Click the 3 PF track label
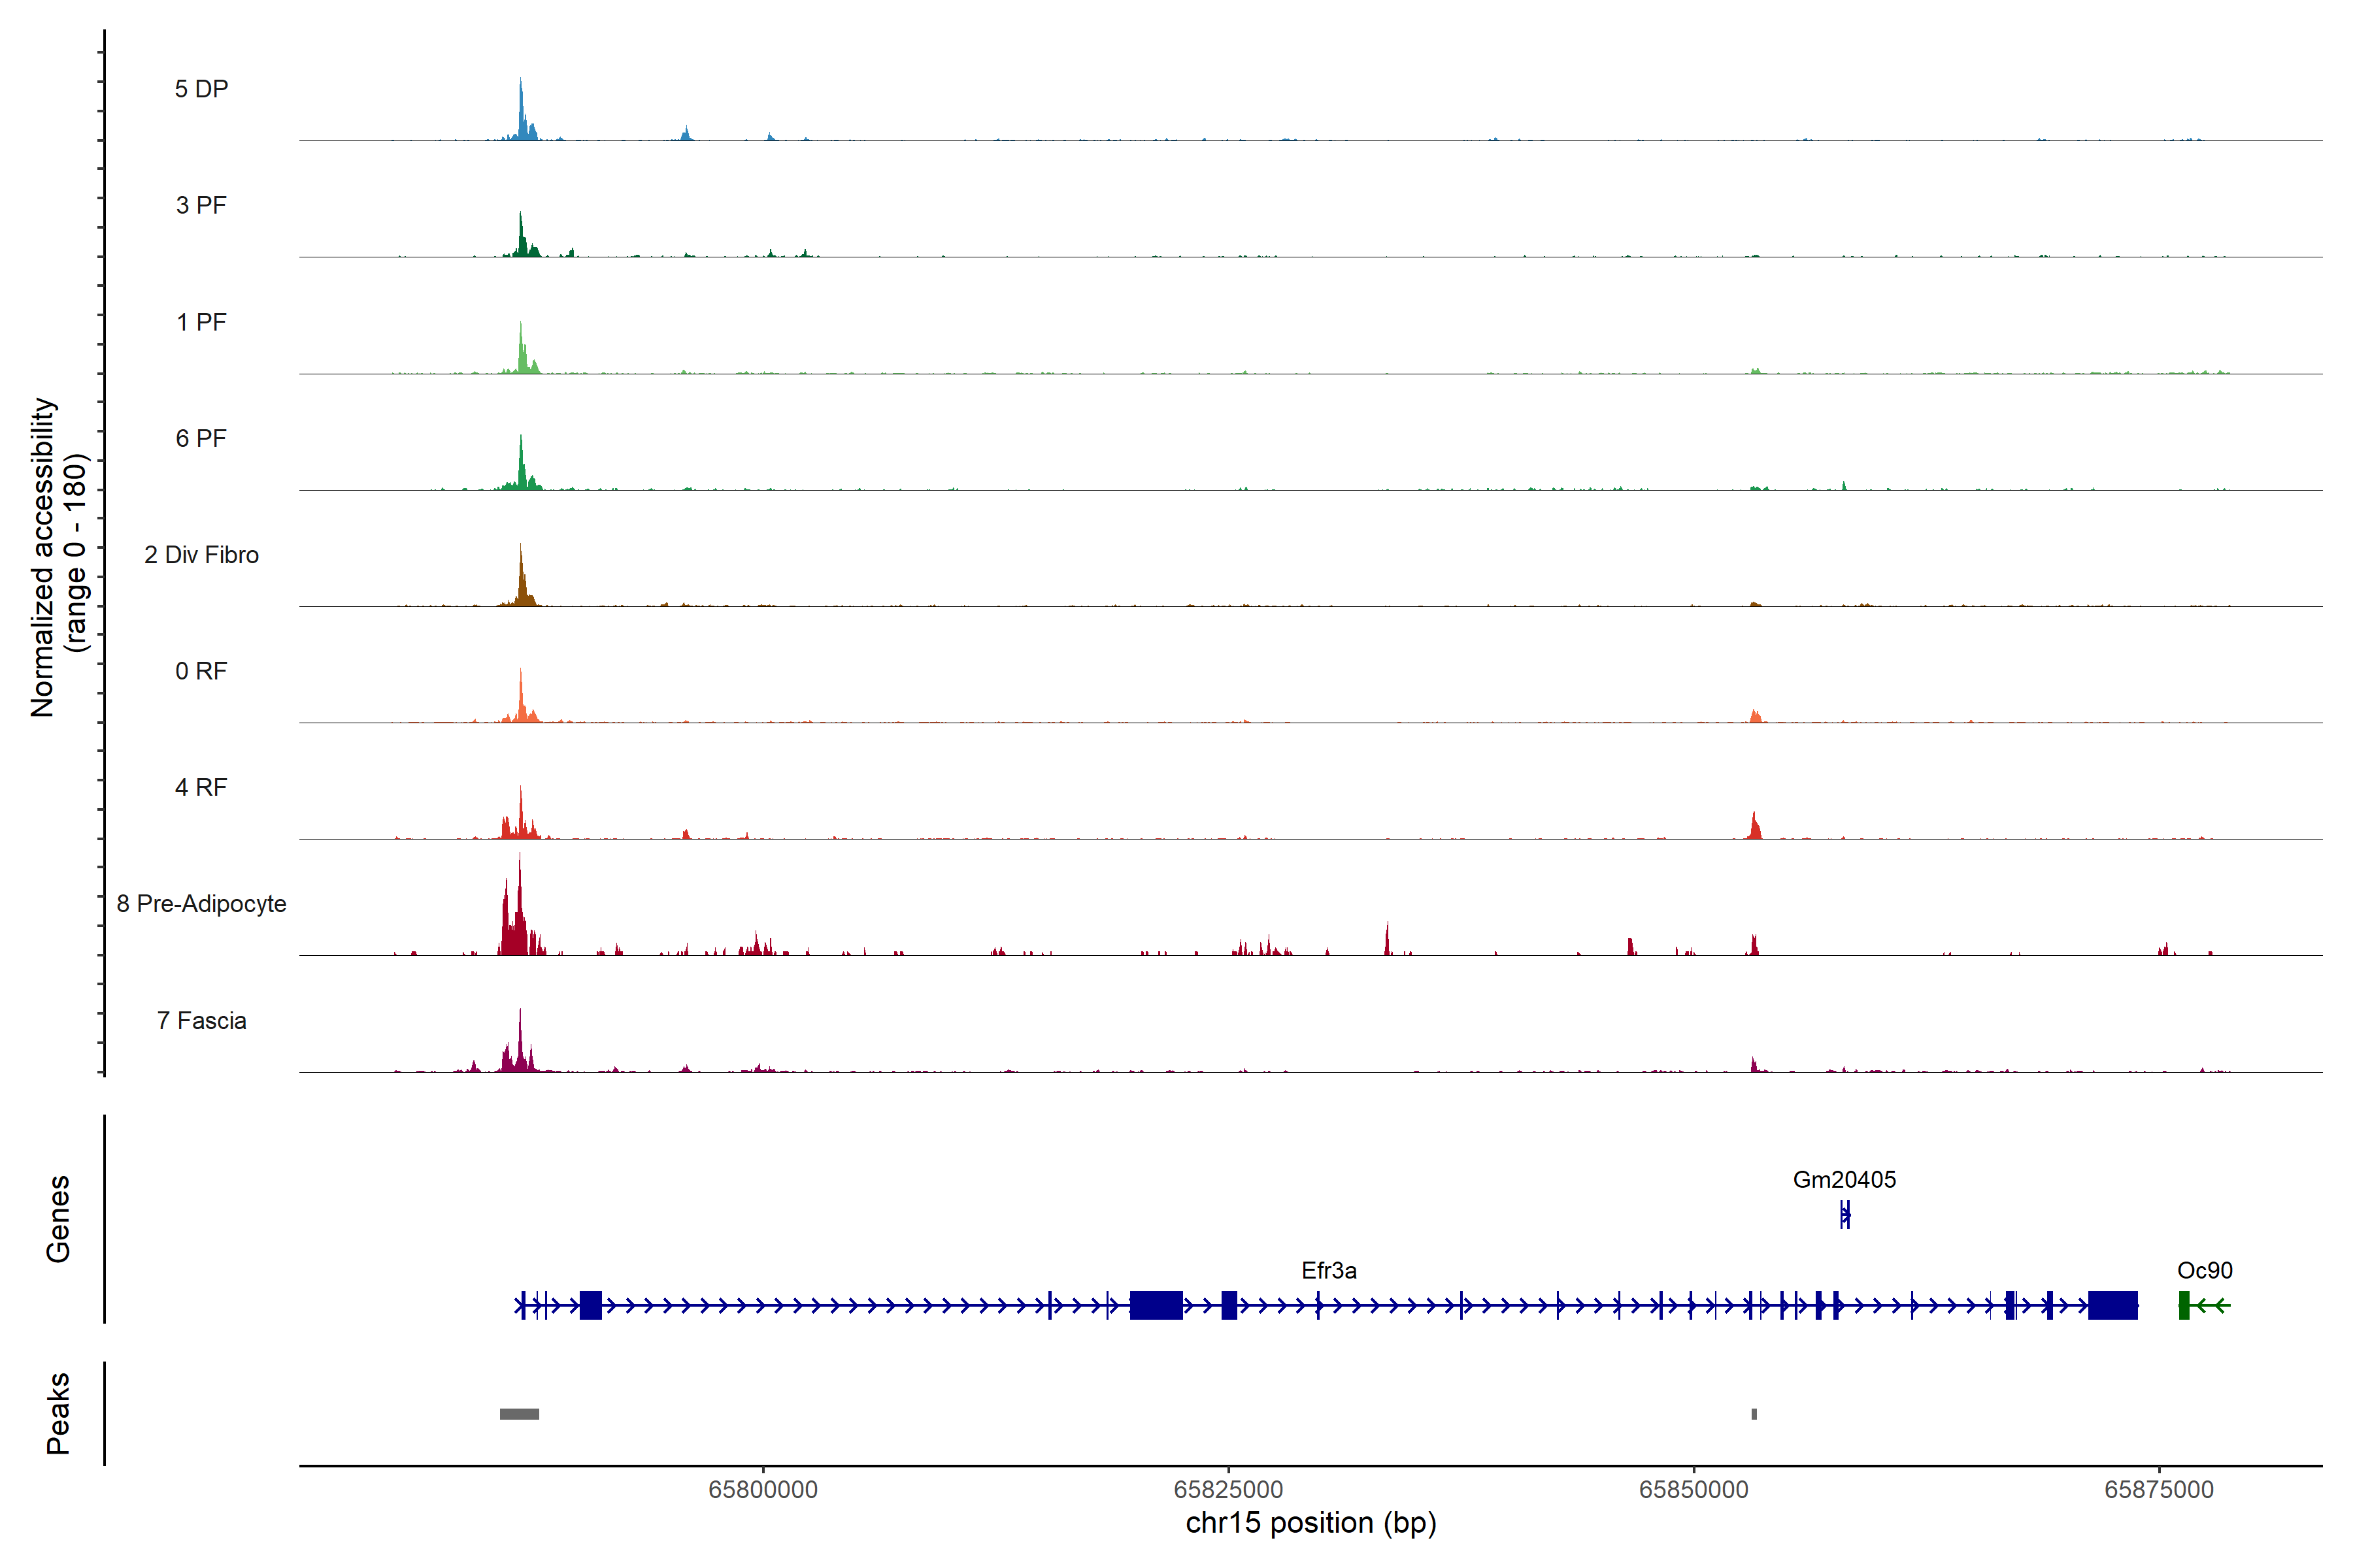 pos(201,205)
